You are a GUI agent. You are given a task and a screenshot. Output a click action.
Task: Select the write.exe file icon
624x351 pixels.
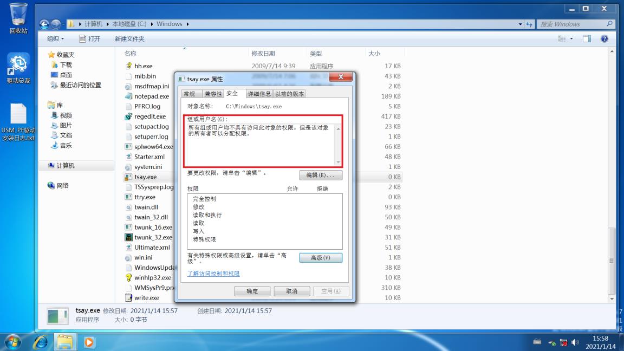128,298
